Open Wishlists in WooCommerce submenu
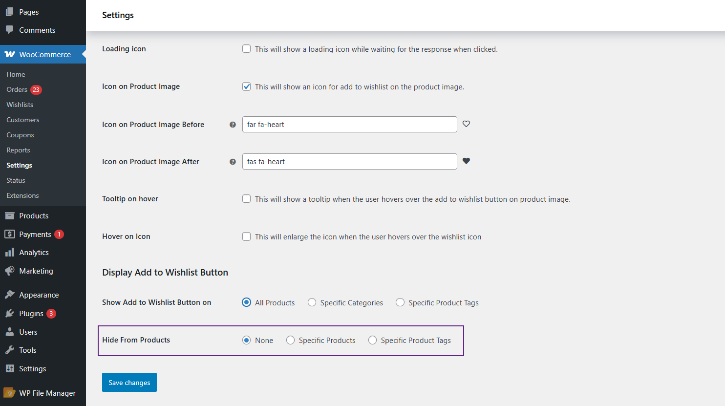 (20, 105)
